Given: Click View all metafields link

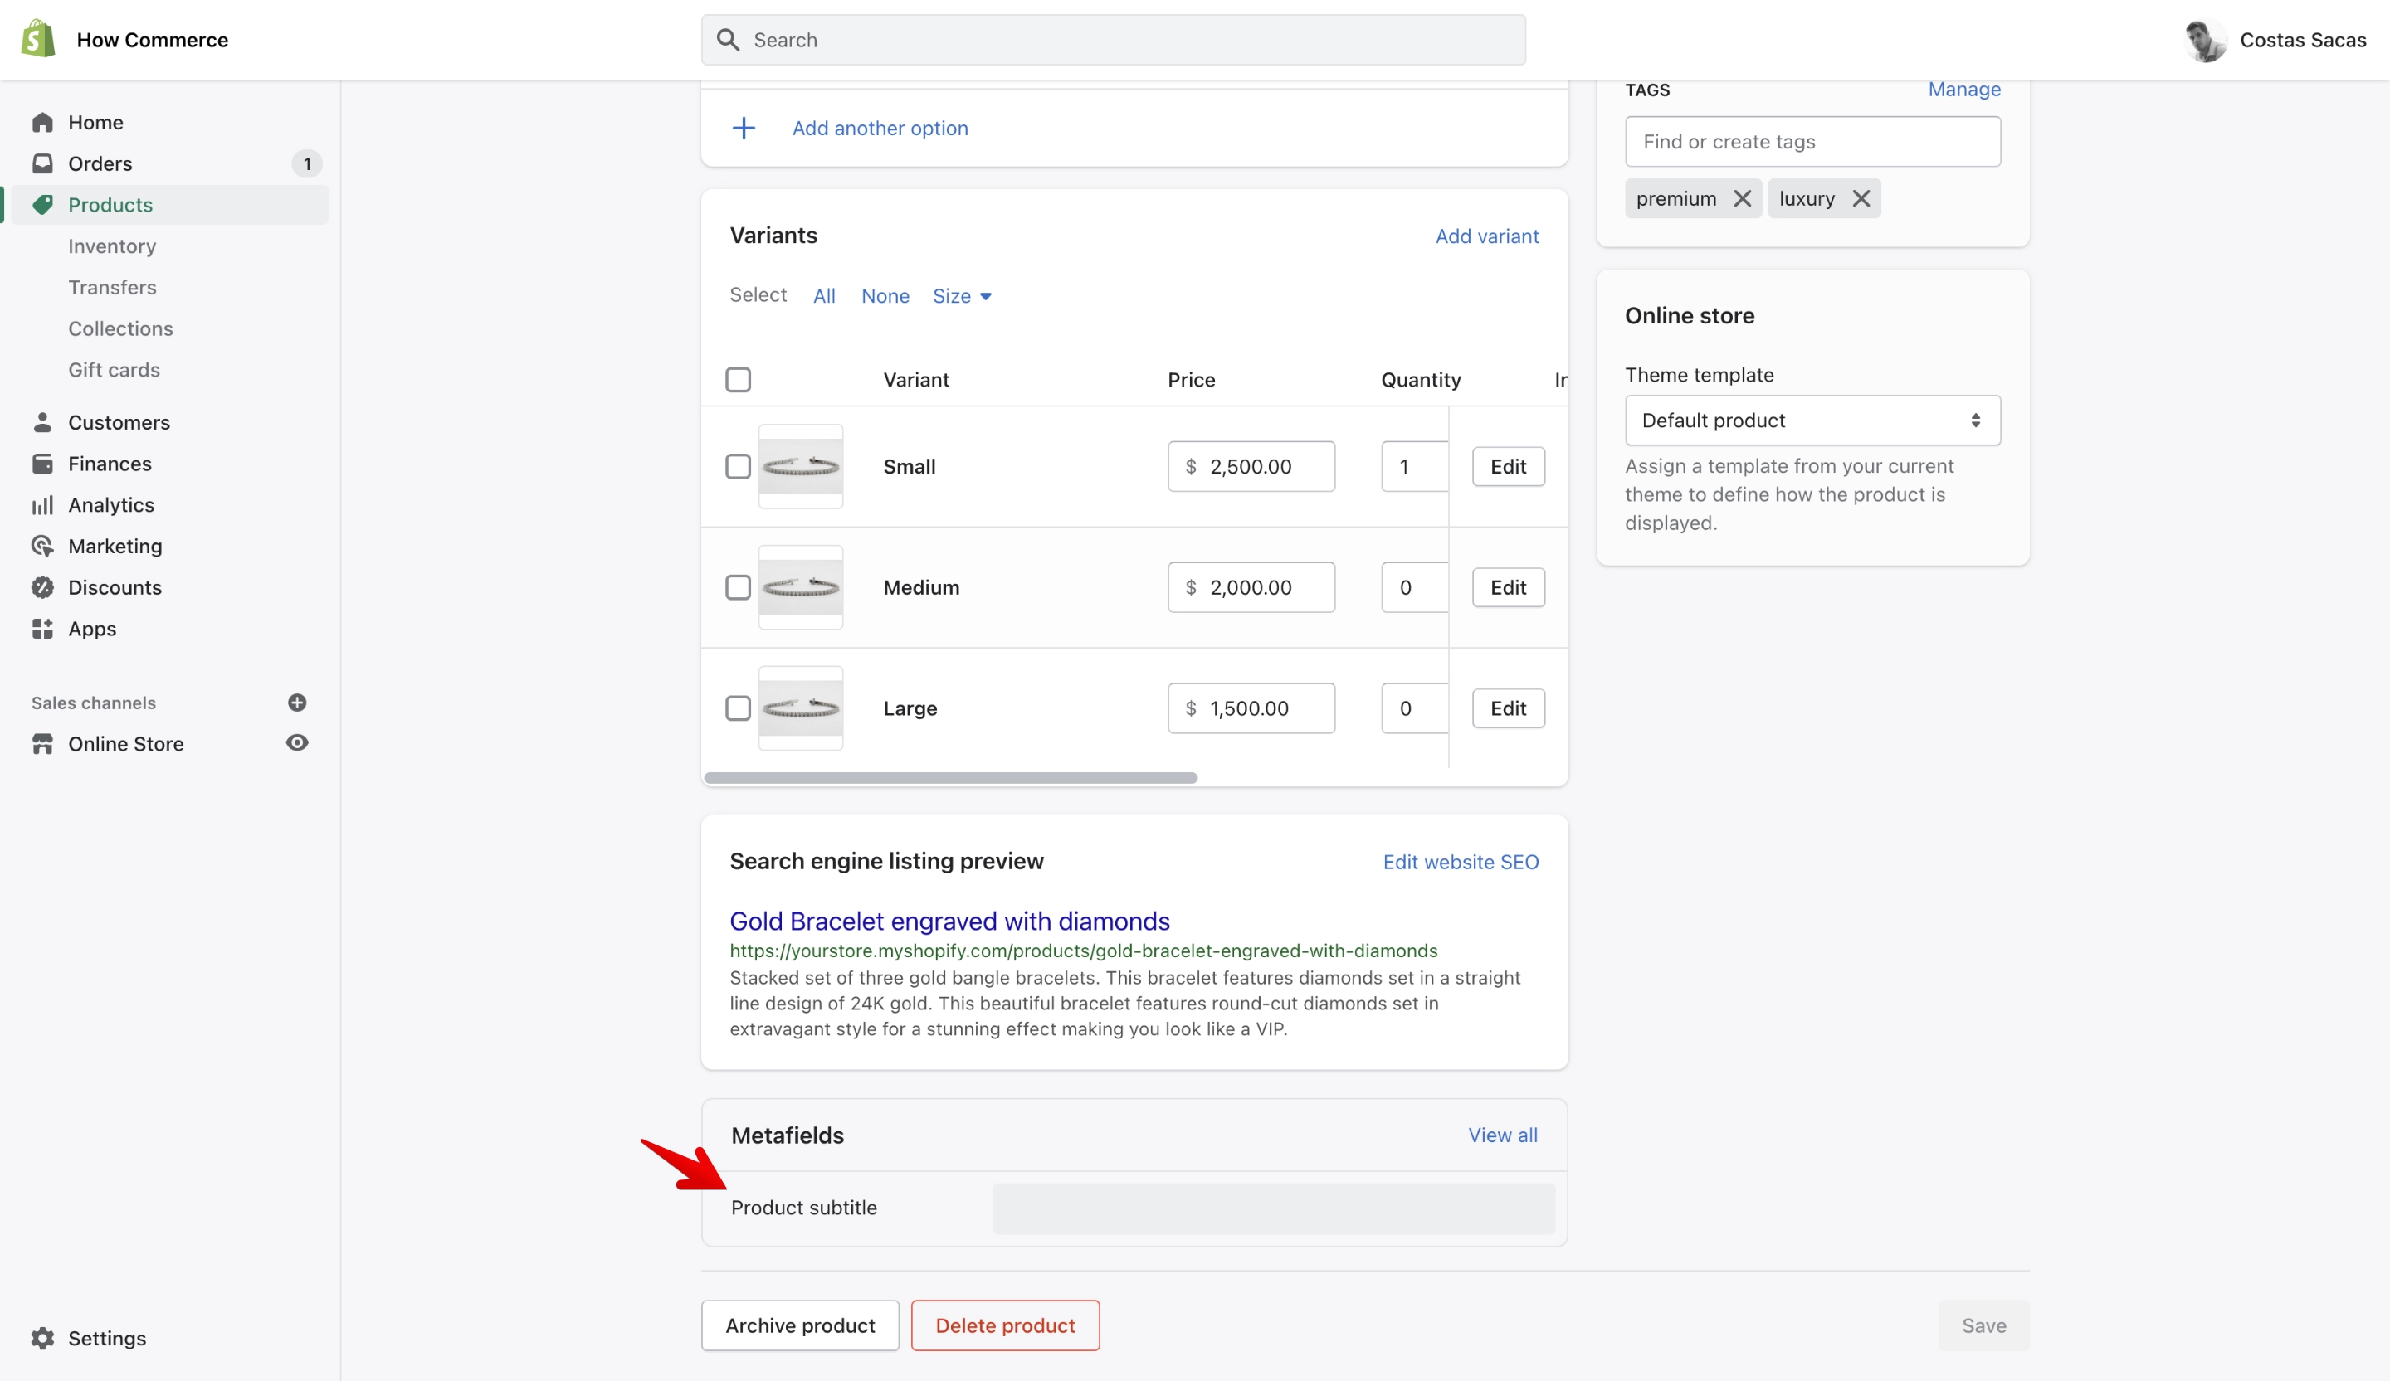Looking at the screenshot, I should point(1502,1135).
